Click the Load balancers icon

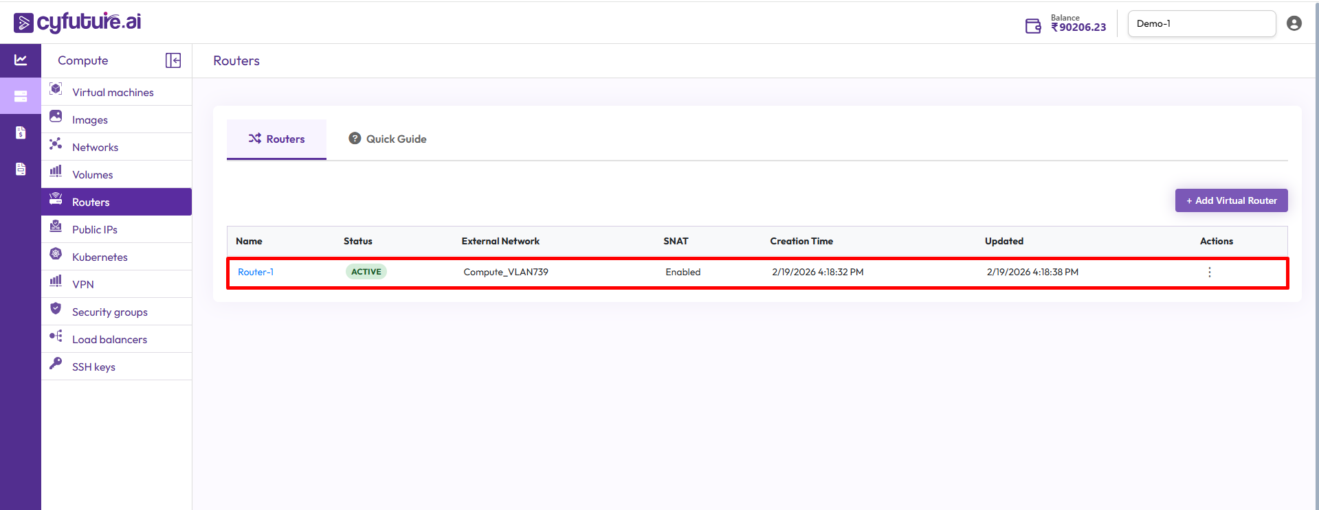click(x=56, y=336)
